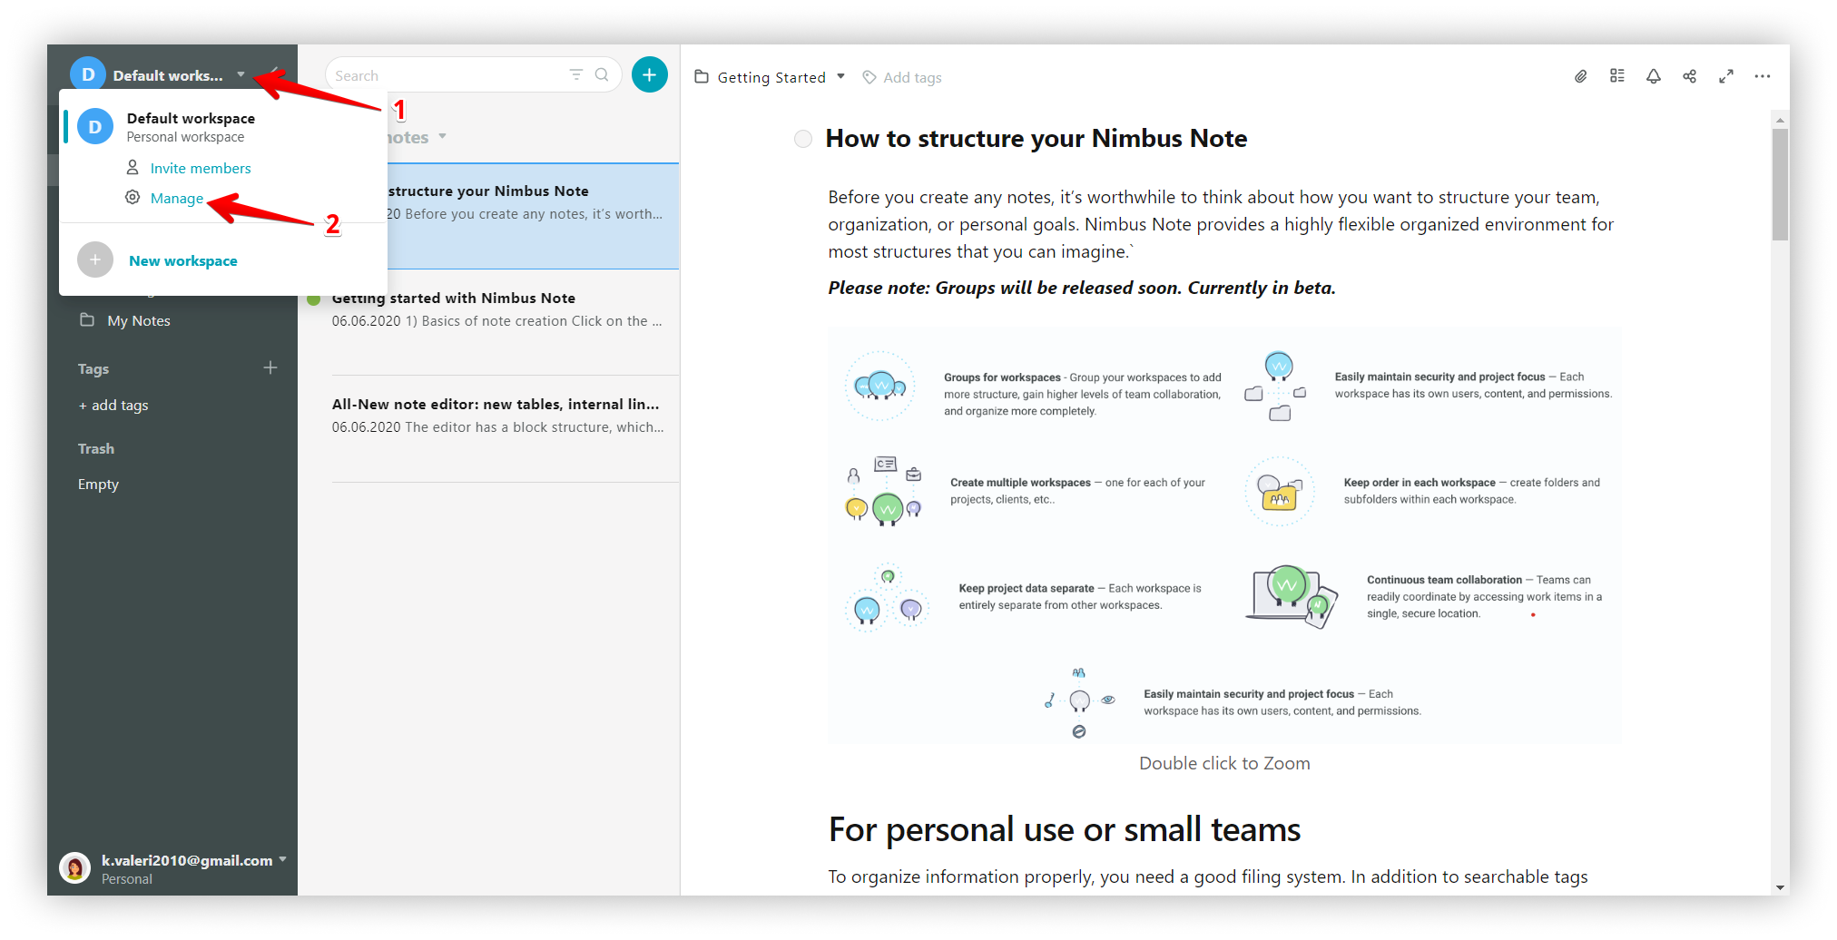Select Default workspace Personal workspace entry
The image size is (1837, 940).
[x=223, y=127]
